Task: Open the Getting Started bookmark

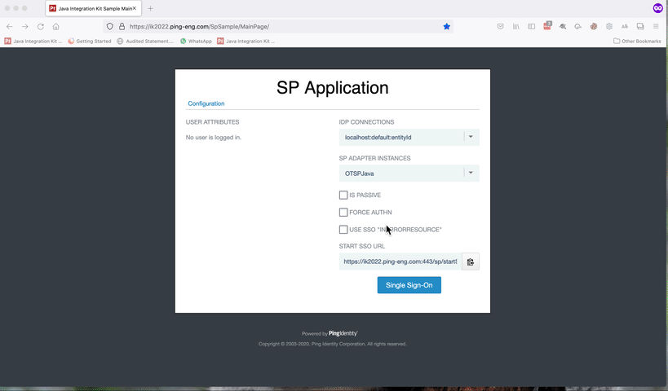Action: point(90,42)
